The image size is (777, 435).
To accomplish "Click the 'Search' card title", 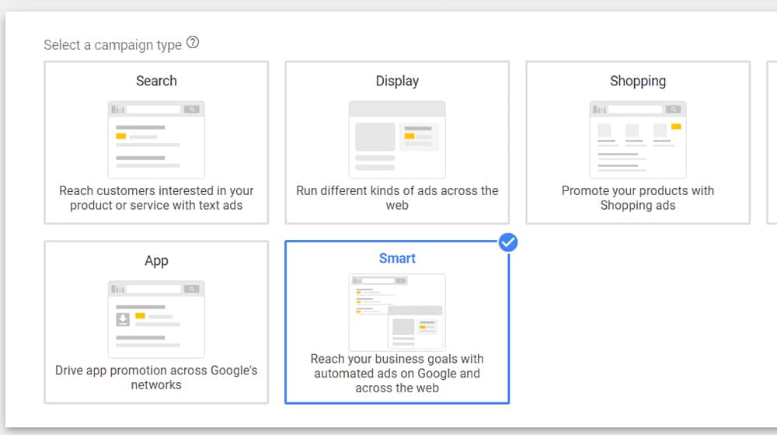I will 156,81.
